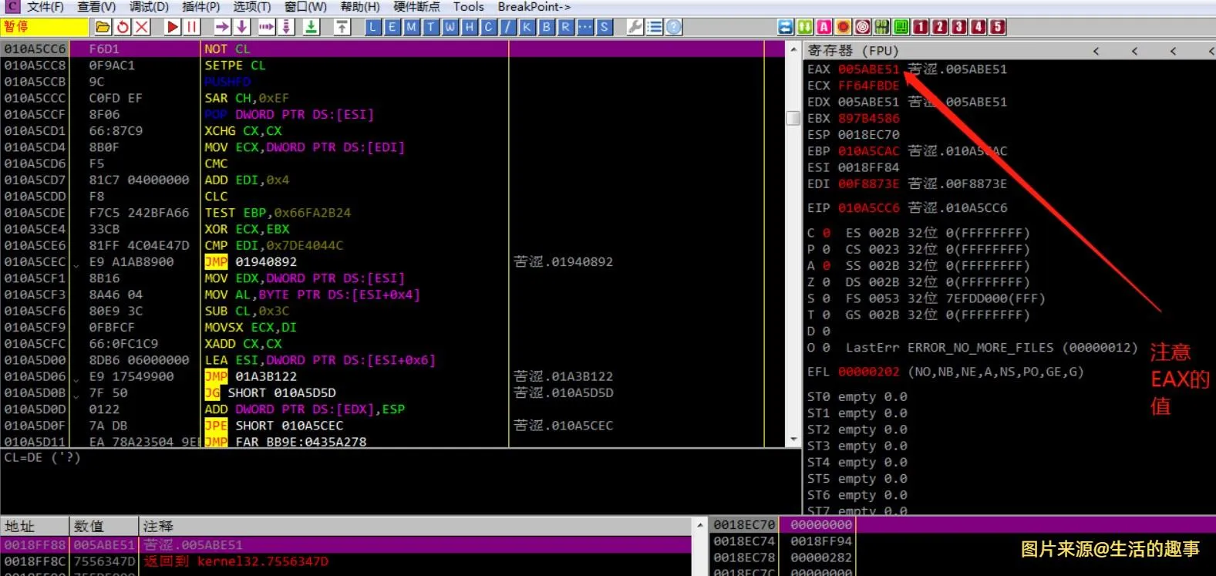
Task: Click the disassembly pane scrollbar thumb
Action: point(793,118)
